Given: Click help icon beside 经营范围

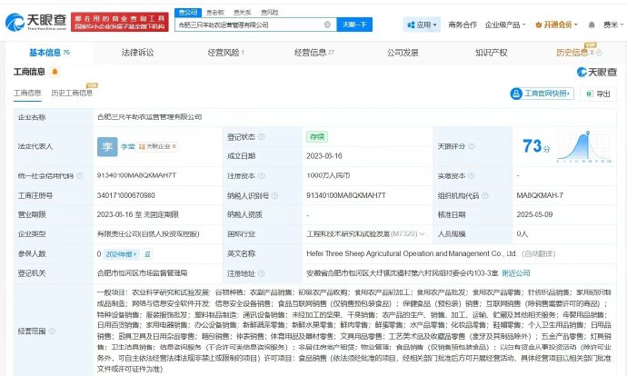Looking at the screenshot, I should [x=52, y=331].
